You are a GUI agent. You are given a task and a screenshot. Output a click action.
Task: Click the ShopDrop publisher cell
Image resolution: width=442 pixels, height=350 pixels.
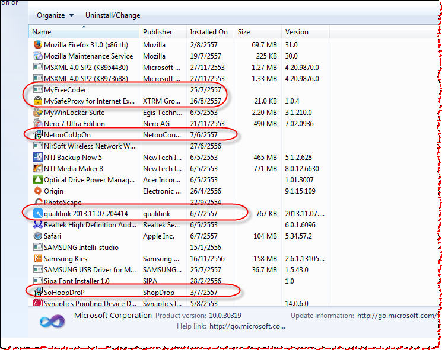coord(158,293)
